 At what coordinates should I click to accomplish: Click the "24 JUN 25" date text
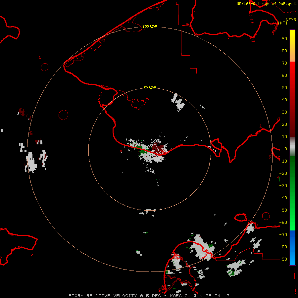pyautogui.click(x=198, y=296)
